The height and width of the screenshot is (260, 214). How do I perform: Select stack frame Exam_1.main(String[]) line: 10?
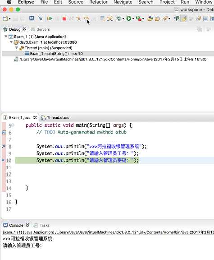56,54
